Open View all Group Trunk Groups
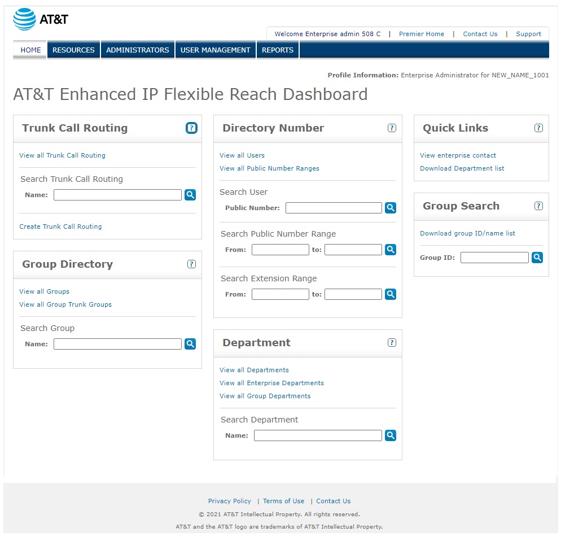The width and height of the screenshot is (561, 536). tap(65, 304)
